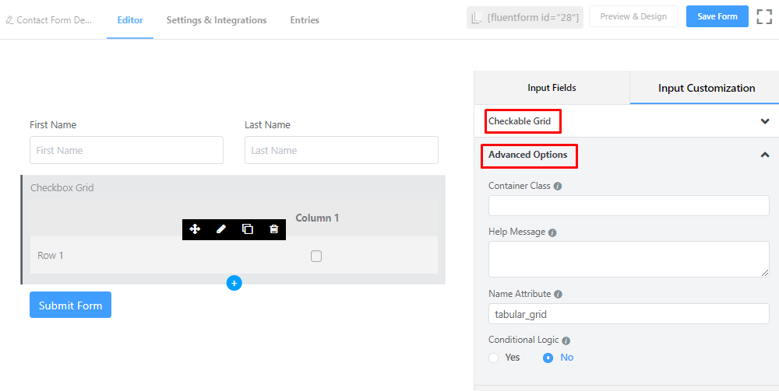
Task: Select No for Conditional Logic
Action: [x=548, y=358]
